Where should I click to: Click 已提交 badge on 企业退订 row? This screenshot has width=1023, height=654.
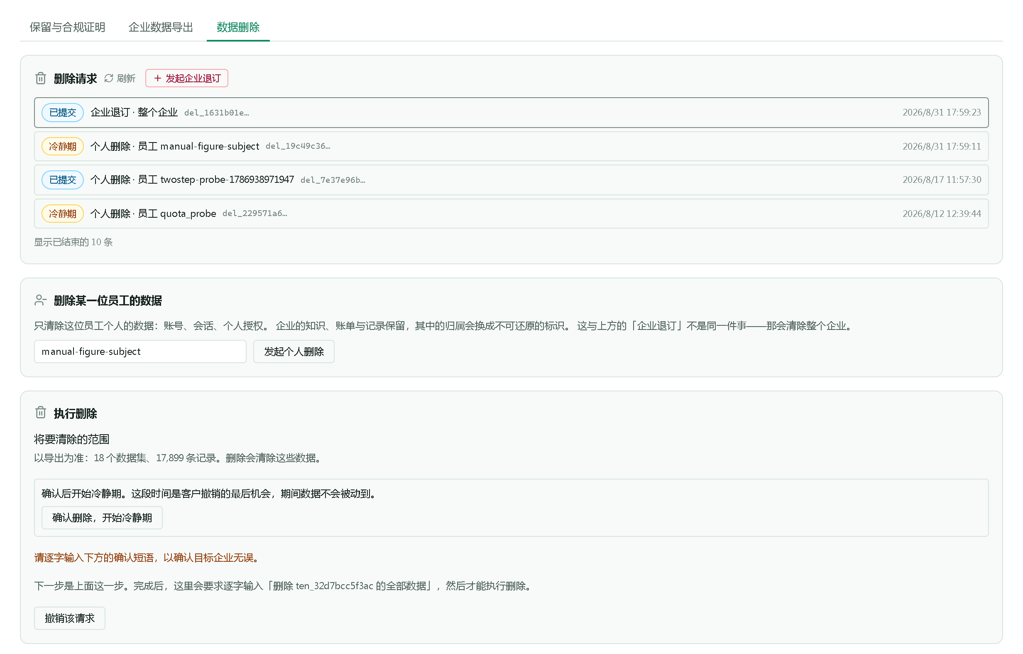tap(62, 112)
